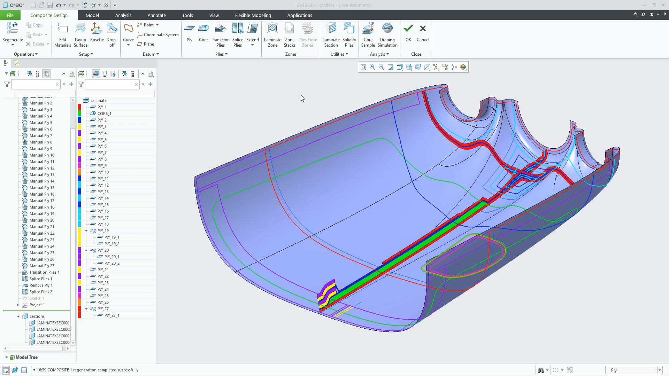Switch to the Applications tab
The width and height of the screenshot is (669, 376).
tap(299, 15)
